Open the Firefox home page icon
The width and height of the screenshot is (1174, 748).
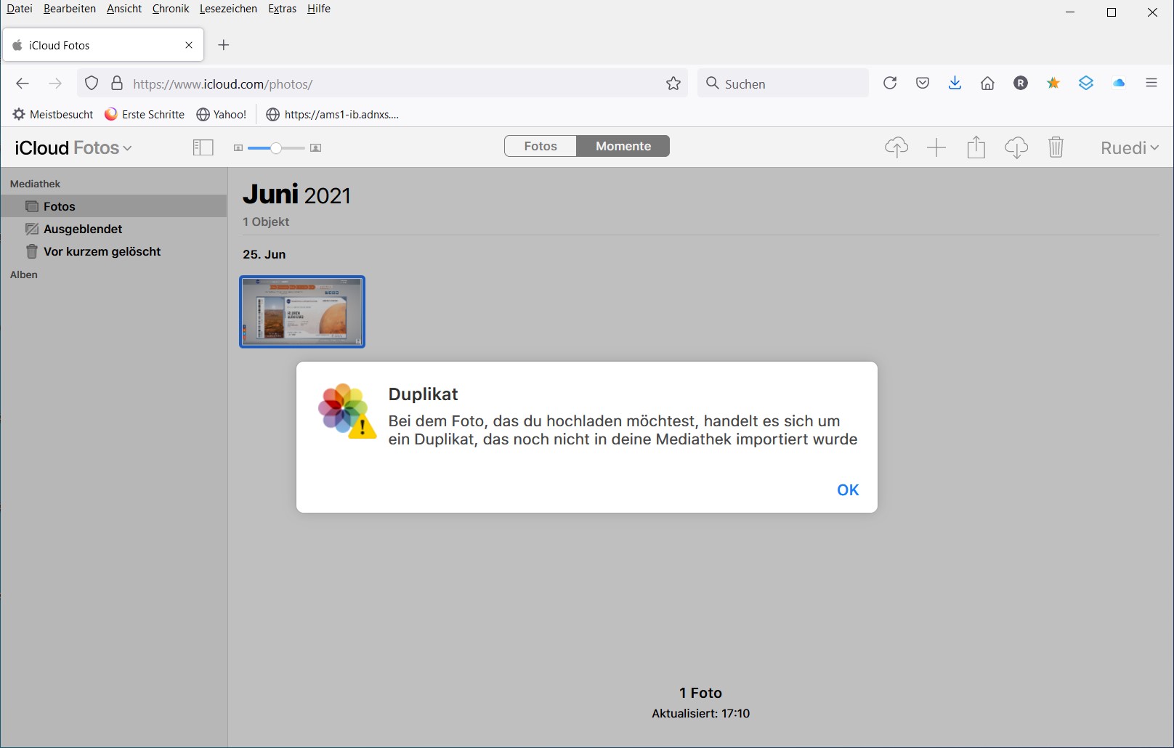[x=987, y=84]
